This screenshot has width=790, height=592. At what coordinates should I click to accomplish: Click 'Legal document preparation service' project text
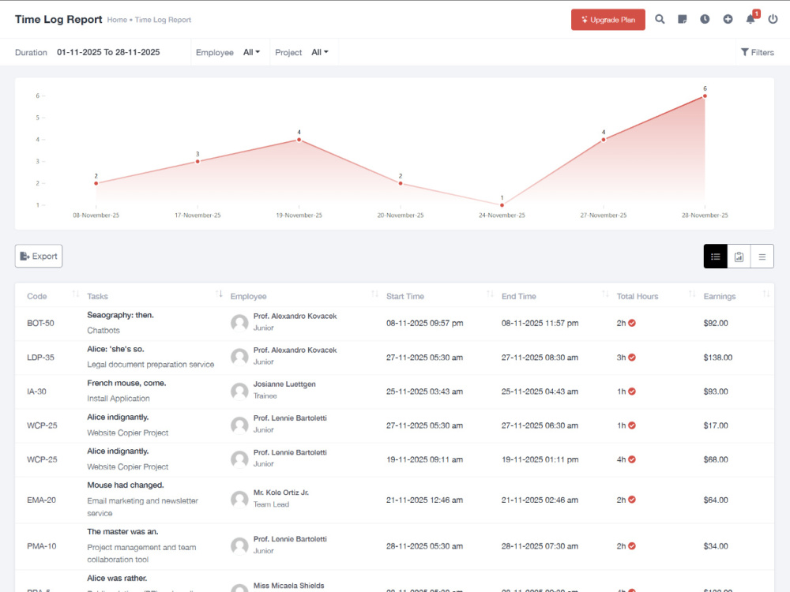coord(151,365)
